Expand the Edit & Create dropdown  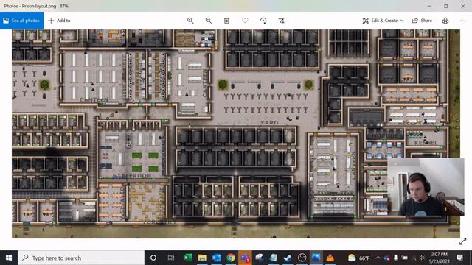pyautogui.click(x=383, y=21)
